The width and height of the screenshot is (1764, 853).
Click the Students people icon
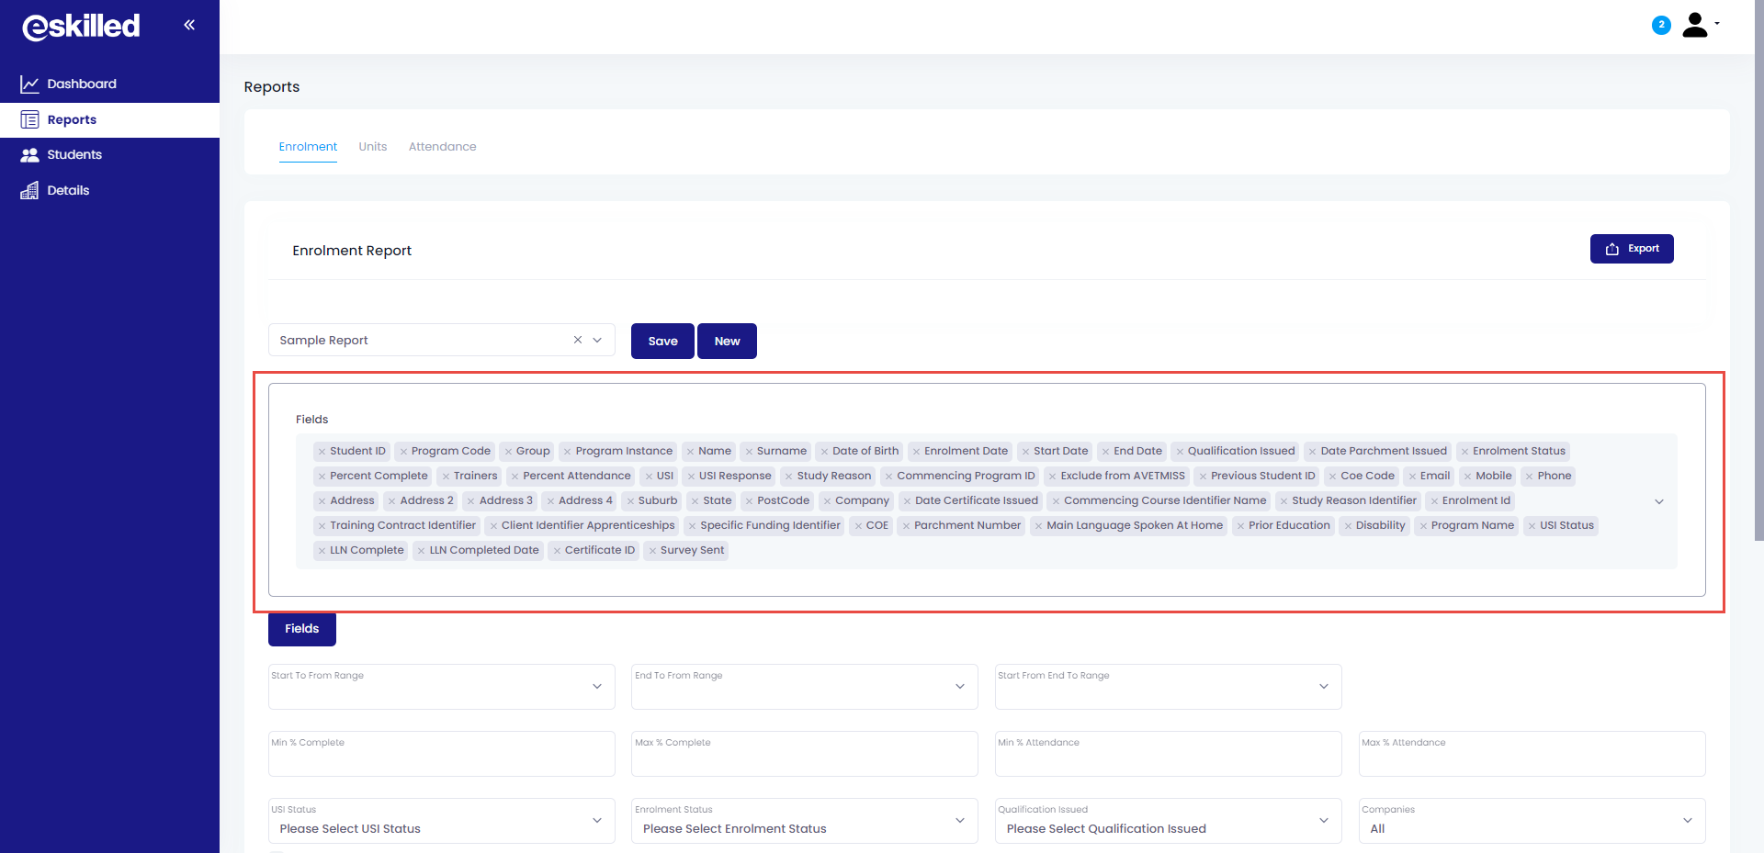point(29,155)
